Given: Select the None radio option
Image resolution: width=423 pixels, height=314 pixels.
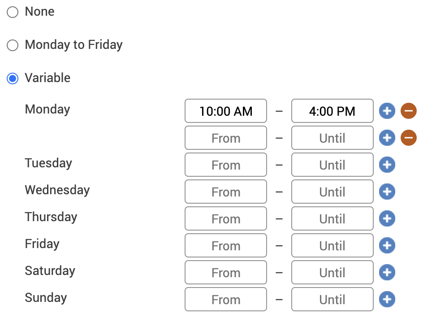Looking at the screenshot, I should point(13,12).
